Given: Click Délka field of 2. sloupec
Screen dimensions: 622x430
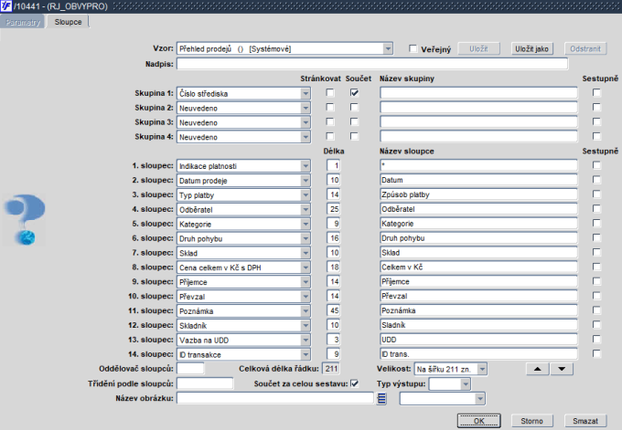Looking at the screenshot, I should pos(333,180).
